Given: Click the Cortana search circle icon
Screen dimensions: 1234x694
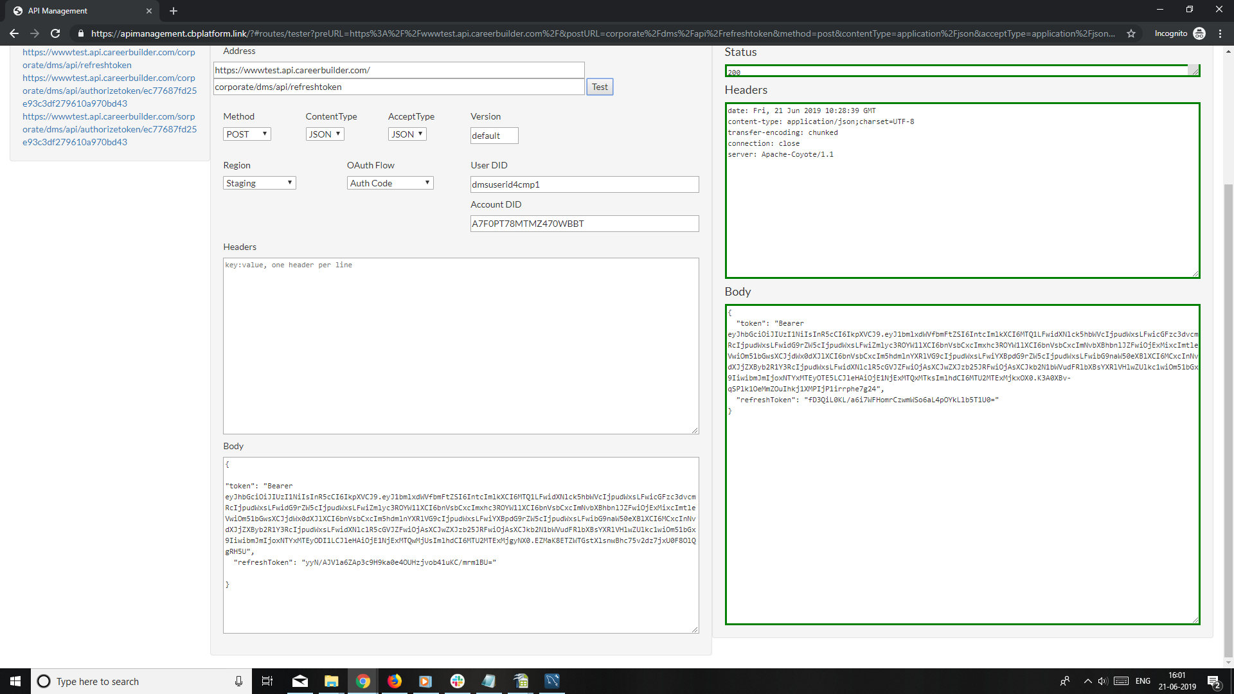Looking at the screenshot, I should click(44, 681).
